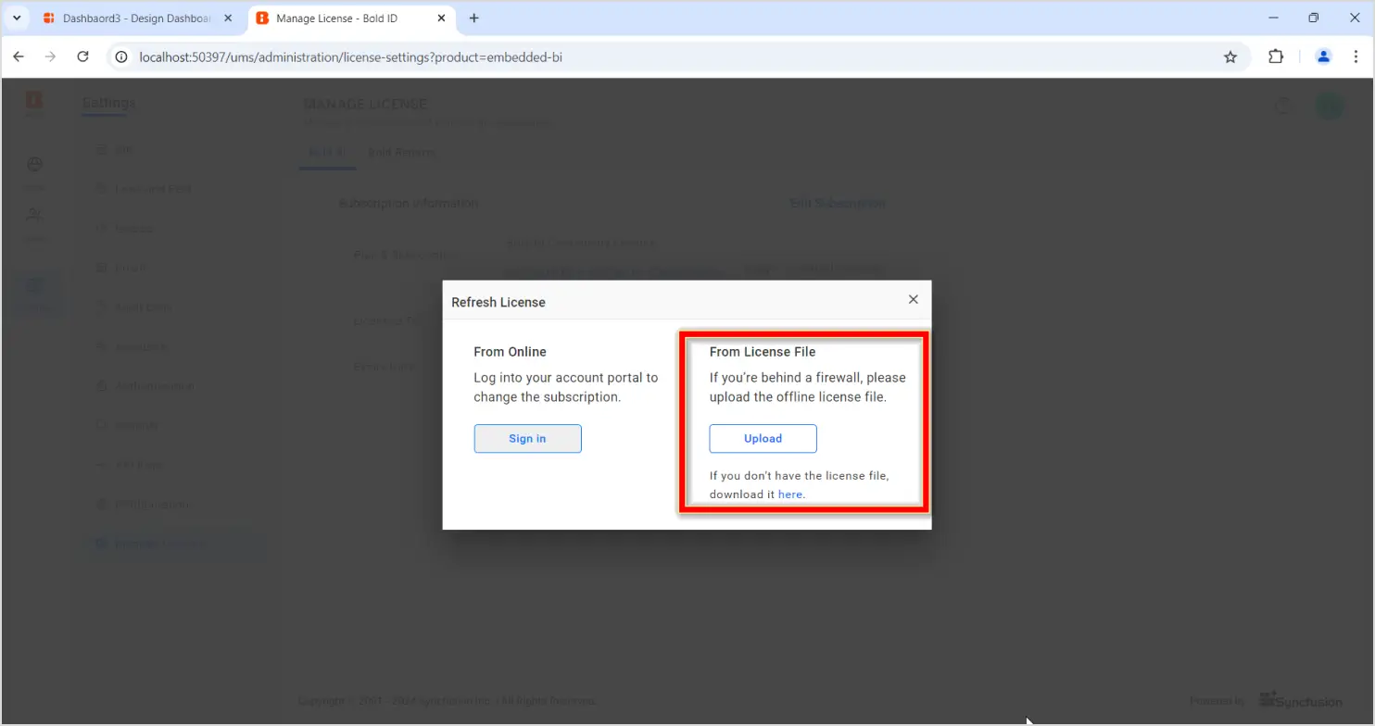Screen dimensions: 1375x726
Task: Click the Sign in button
Action: (x=527, y=439)
